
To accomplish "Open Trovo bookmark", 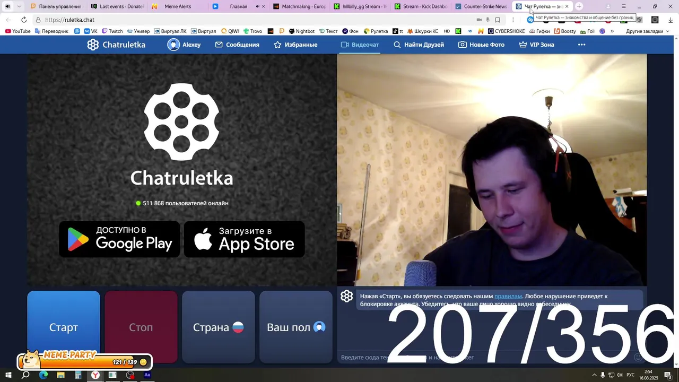I will pyautogui.click(x=253, y=31).
